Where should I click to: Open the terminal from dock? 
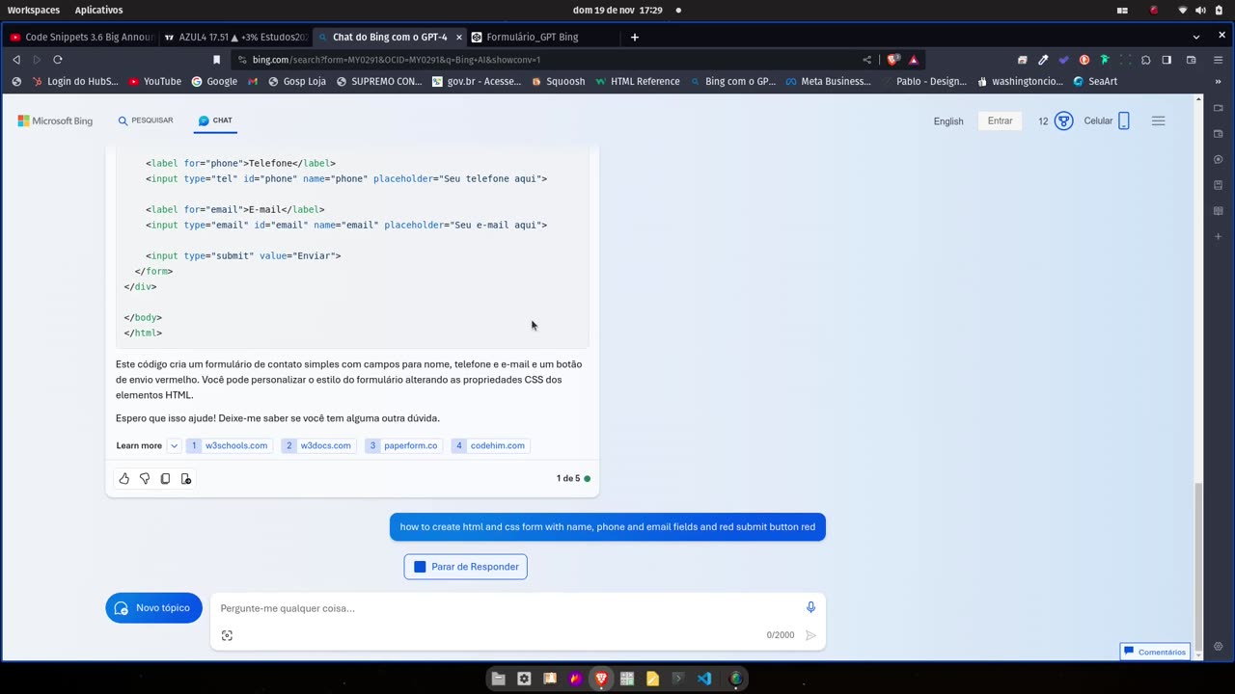(678, 679)
